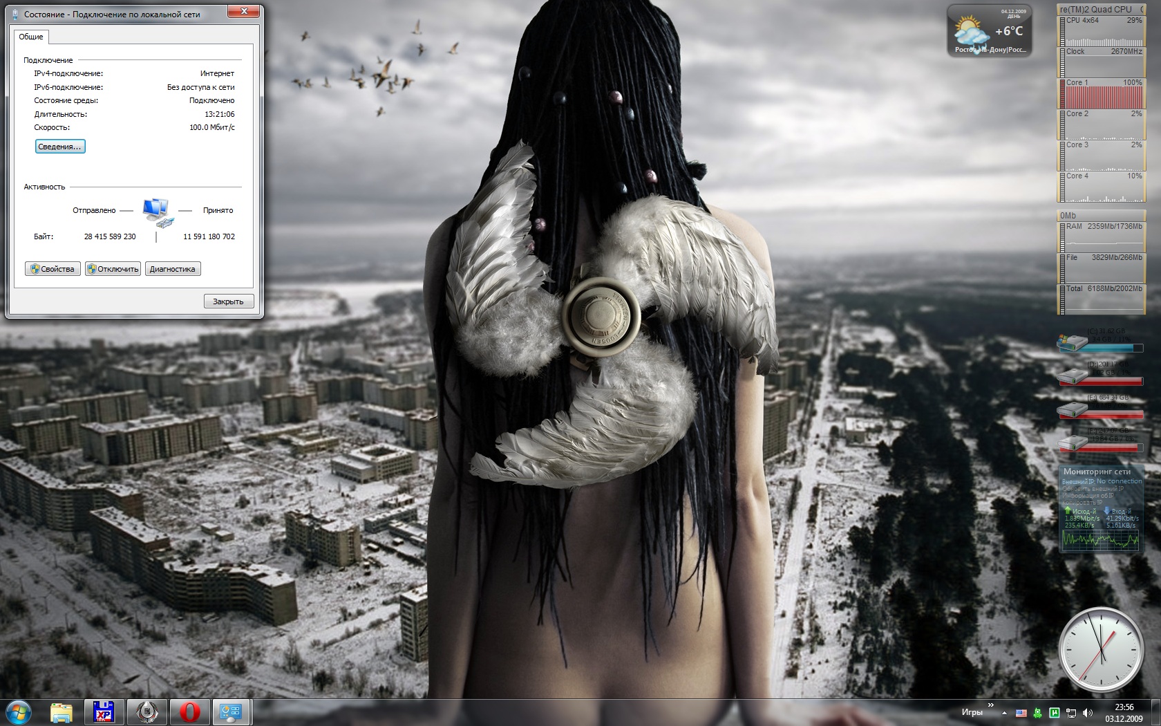The image size is (1161, 726).
Task: Click the CPU 4x64 29% meter
Action: point(1101,31)
